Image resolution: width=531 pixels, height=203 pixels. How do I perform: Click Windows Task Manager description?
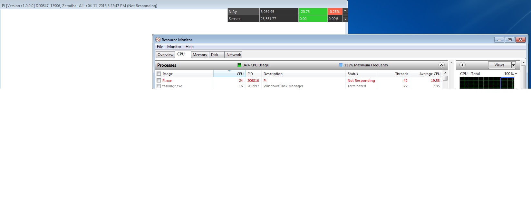click(283, 86)
